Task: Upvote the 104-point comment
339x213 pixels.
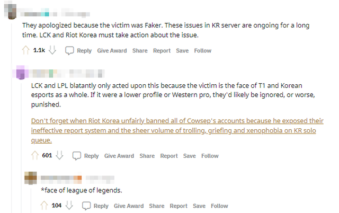Action: [x=44, y=206]
